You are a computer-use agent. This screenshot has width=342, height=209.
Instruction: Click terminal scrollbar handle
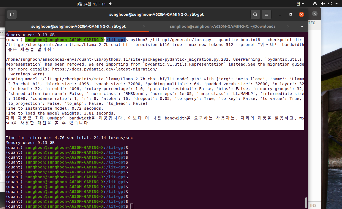coord(306,203)
